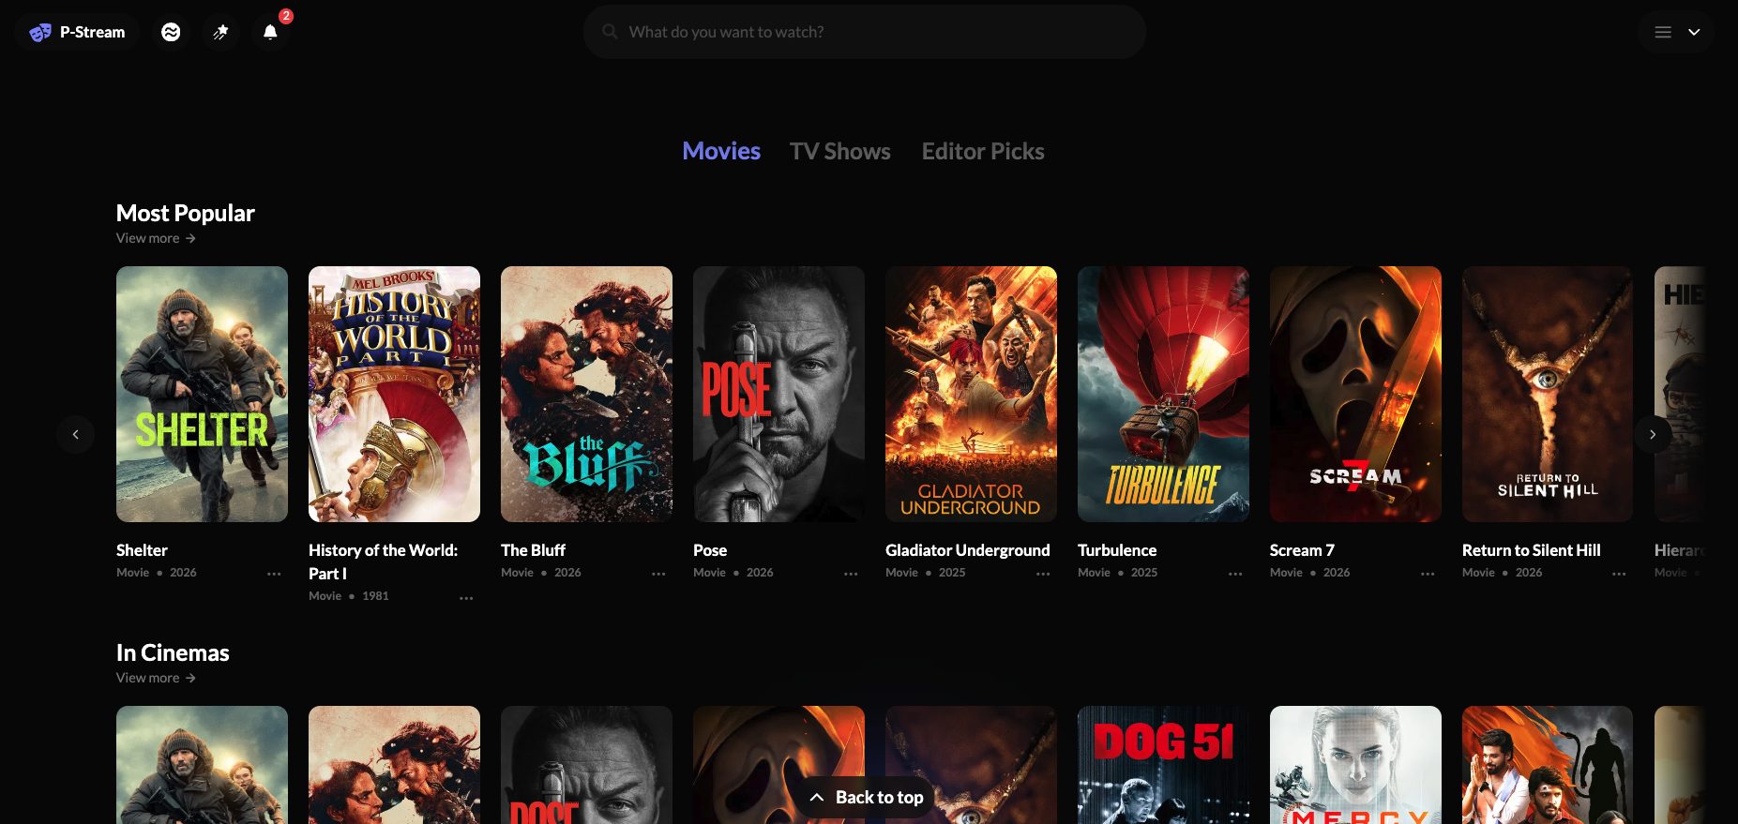Open the Gladiator Underground poster
1738x824 pixels.
pyautogui.click(x=971, y=394)
